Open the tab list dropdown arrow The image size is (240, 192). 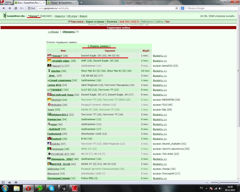pos(217,3)
